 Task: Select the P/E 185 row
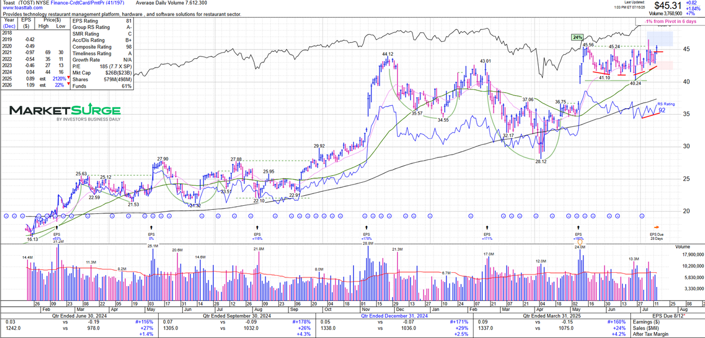pos(103,66)
